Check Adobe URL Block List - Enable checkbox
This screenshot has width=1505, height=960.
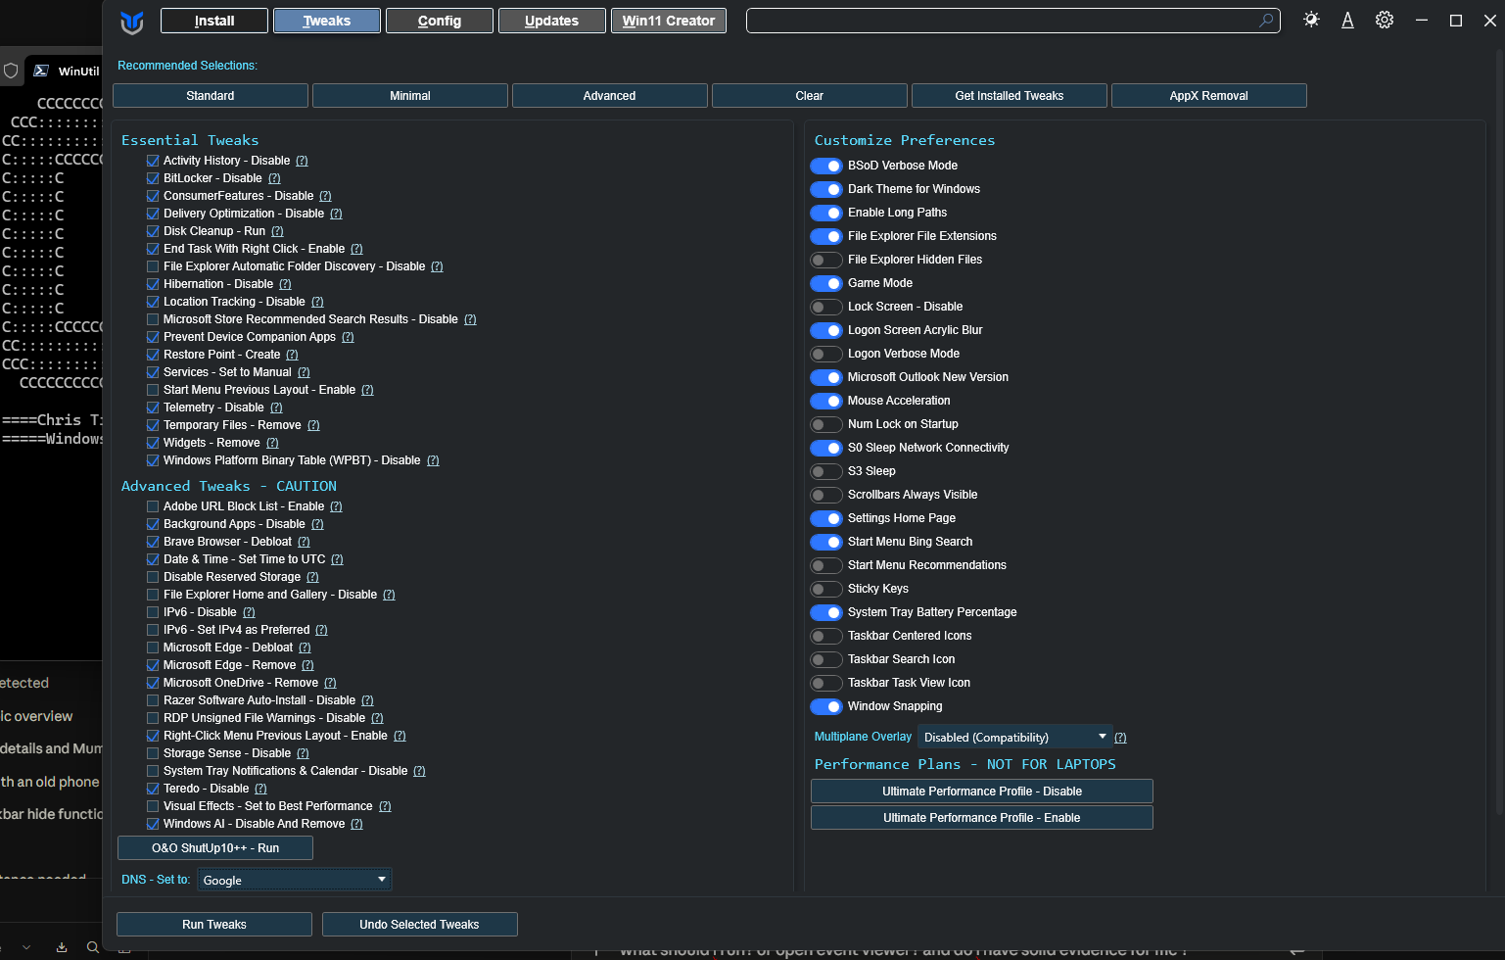coord(153,506)
